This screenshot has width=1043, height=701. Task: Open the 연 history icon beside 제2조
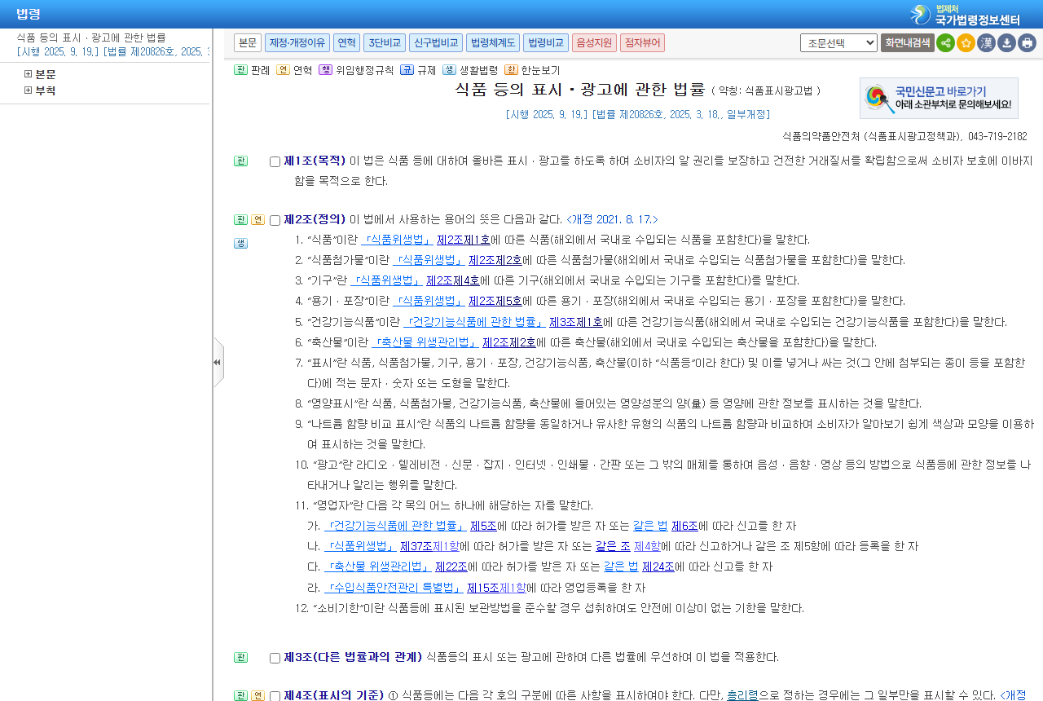click(257, 220)
